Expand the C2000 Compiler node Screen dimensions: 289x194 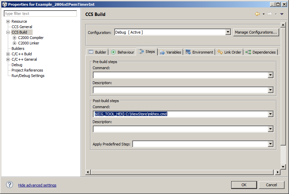click(x=14, y=38)
